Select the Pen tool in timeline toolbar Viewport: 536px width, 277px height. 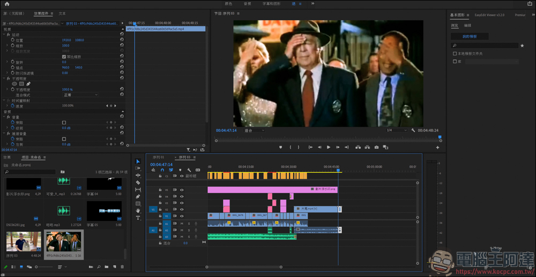coord(138,196)
